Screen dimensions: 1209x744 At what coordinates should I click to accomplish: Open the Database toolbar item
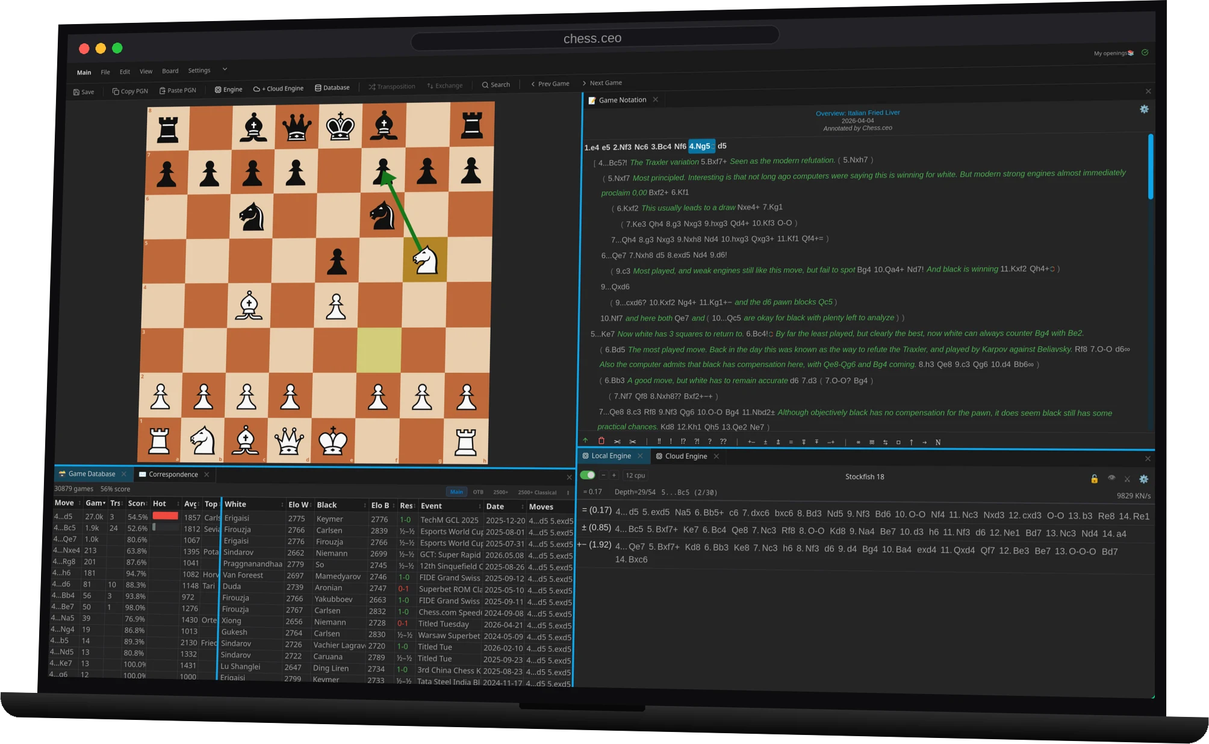(332, 87)
